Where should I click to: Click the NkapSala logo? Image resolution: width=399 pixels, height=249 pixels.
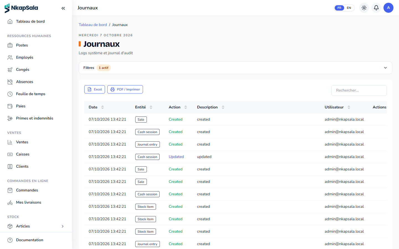21,8
